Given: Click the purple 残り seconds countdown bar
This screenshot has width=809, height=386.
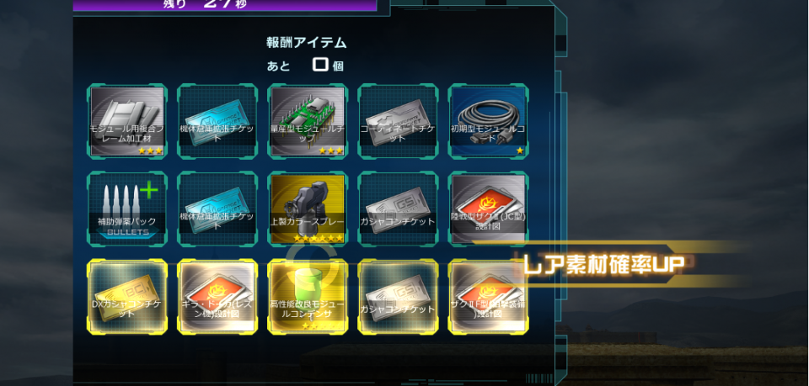Looking at the screenshot, I should click(224, 5).
